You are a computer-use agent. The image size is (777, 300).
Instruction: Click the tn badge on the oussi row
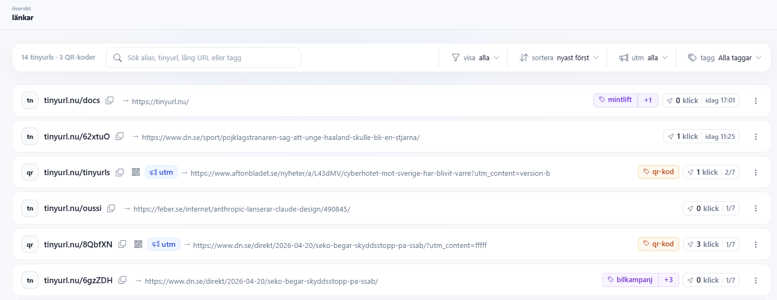coord(30,208)
